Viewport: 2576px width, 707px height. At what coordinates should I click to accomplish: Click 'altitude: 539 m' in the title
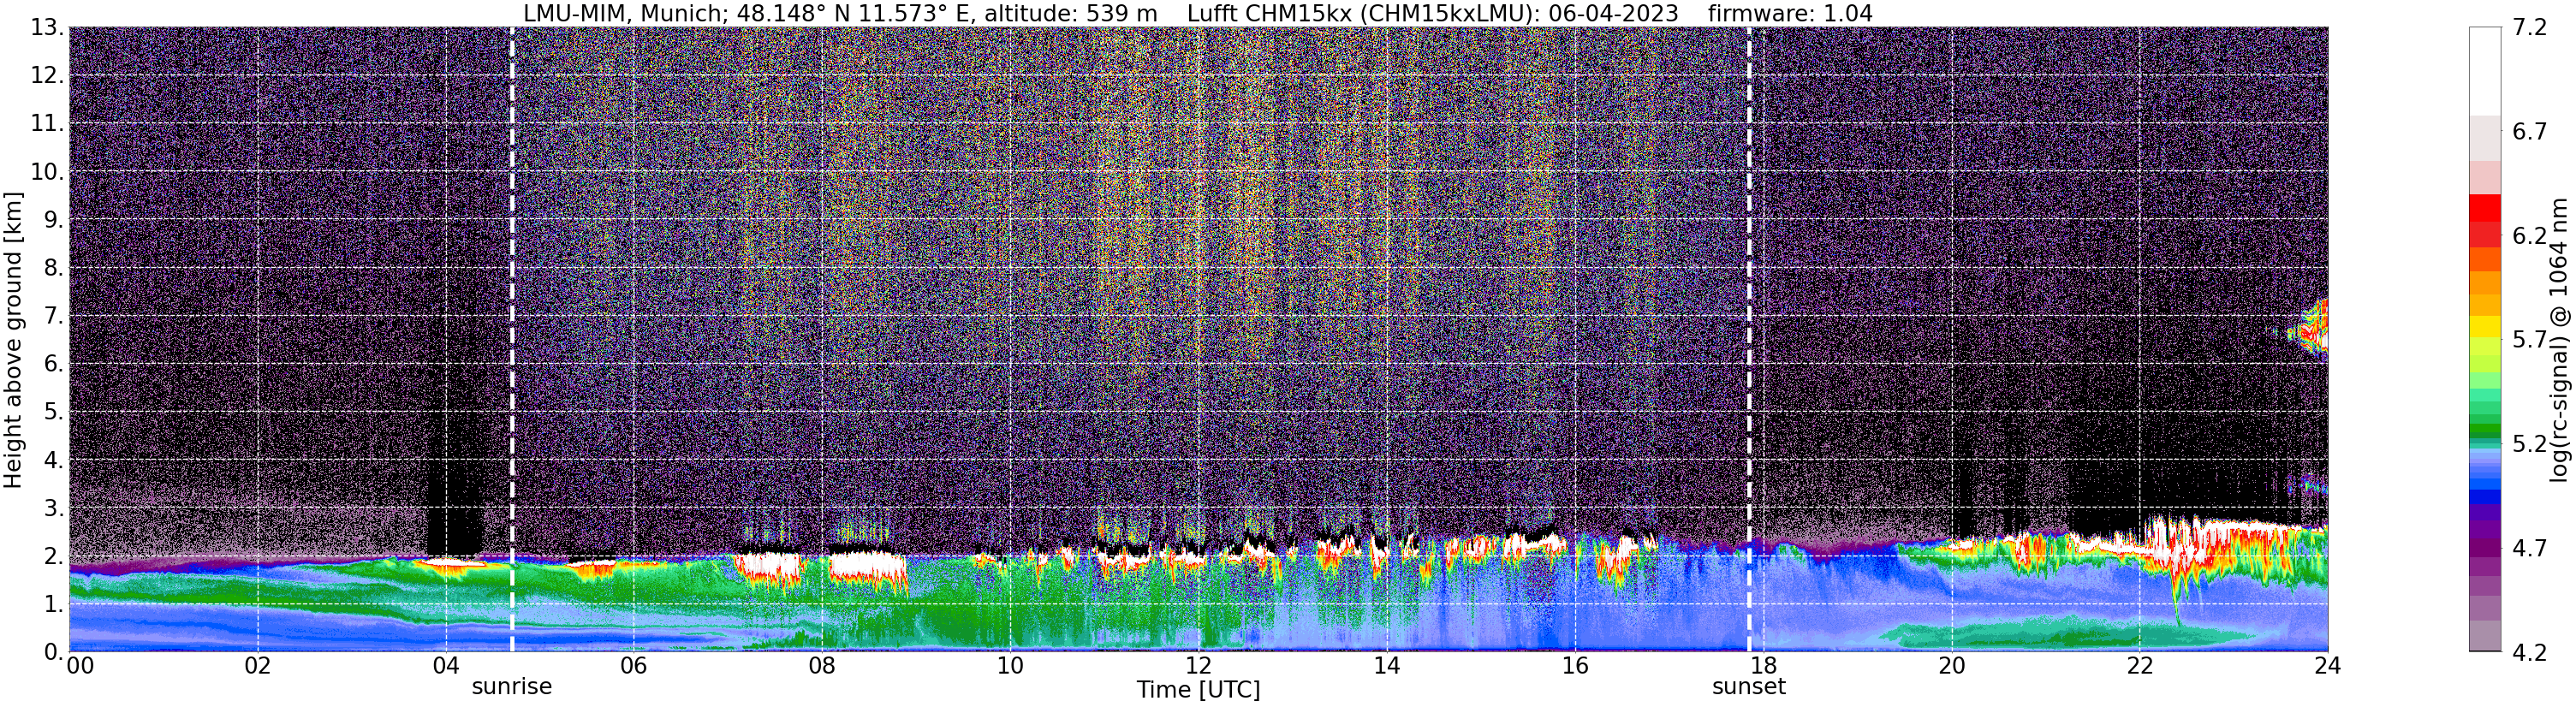[x=1071, y=13]
